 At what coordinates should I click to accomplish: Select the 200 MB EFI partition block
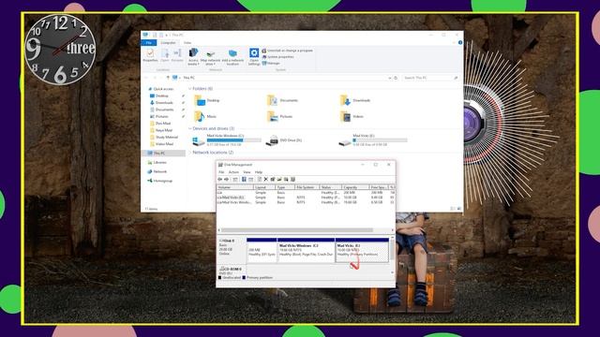click(x=262, y=250)
